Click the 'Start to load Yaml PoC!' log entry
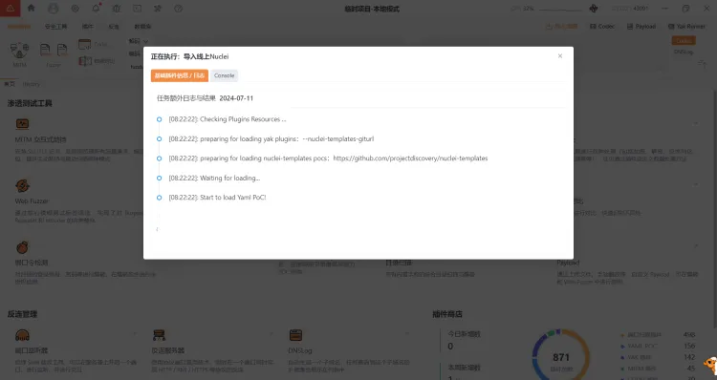This screenshot has height=380, width=717. click(217, 198)
